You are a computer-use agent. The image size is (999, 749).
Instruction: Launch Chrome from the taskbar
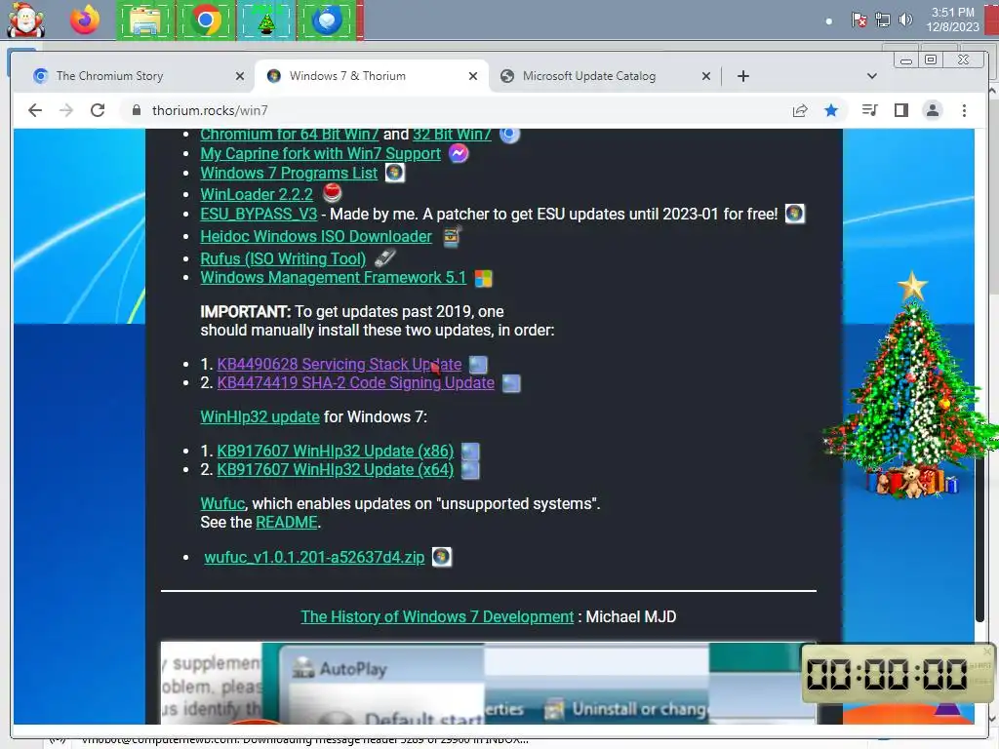(205, 21)
